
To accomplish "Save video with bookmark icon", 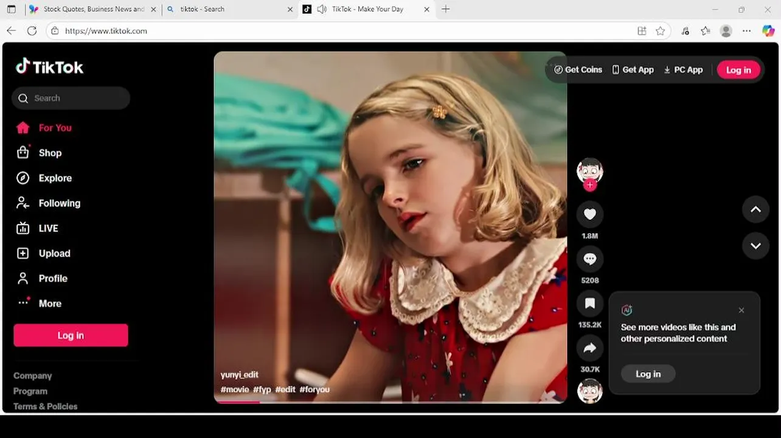I will click(589, 304).
